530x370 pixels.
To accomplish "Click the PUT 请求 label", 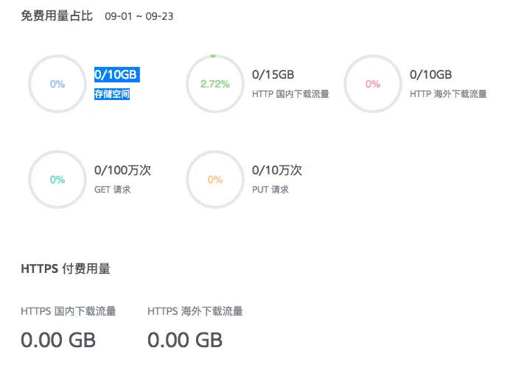I will pos(270,190).
